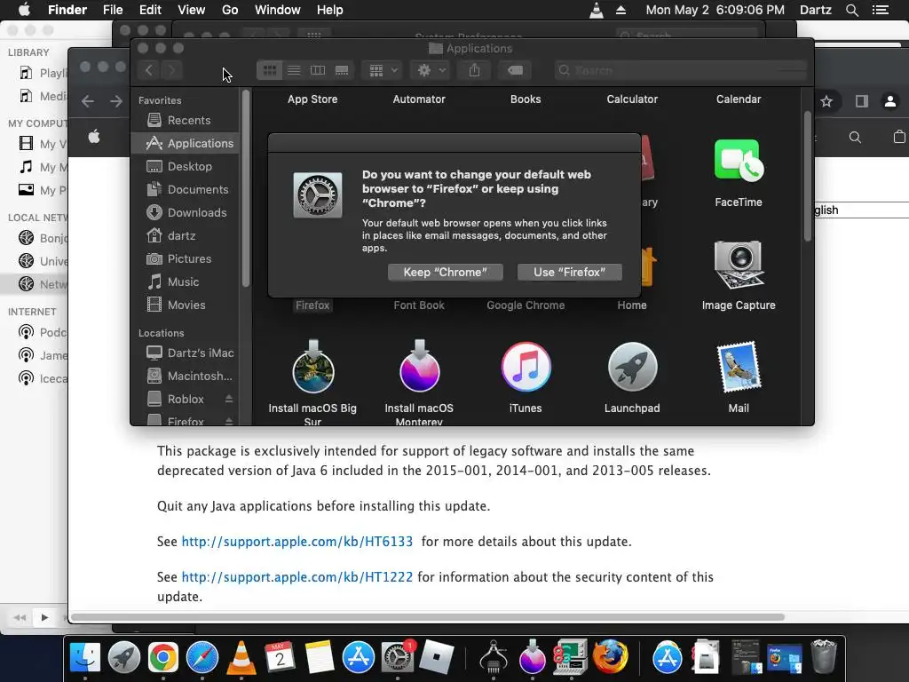Screen dimensions: 909x682
Task: Open Downloads in Finder sidebar
Action: click(x=186, y=212)
